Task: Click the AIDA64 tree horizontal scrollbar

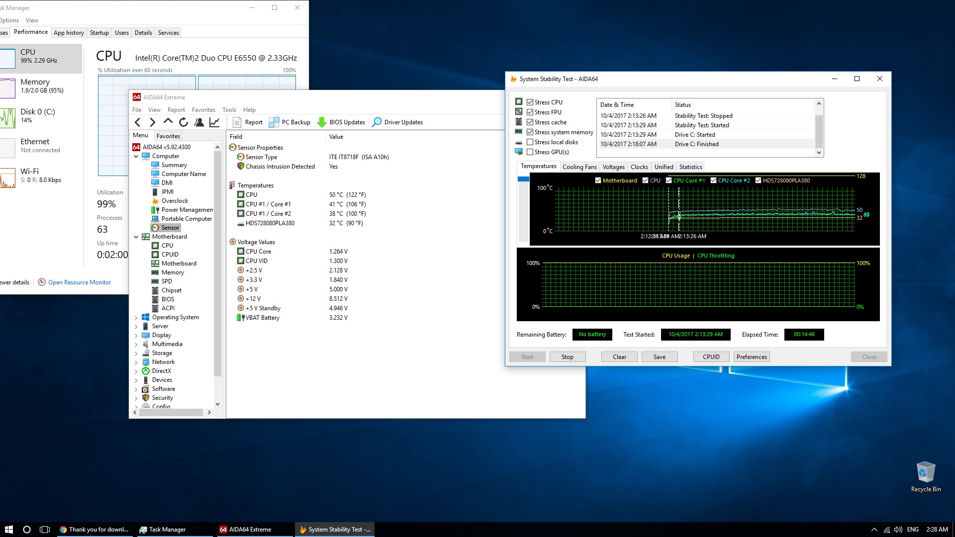Action: click(172, 413)
